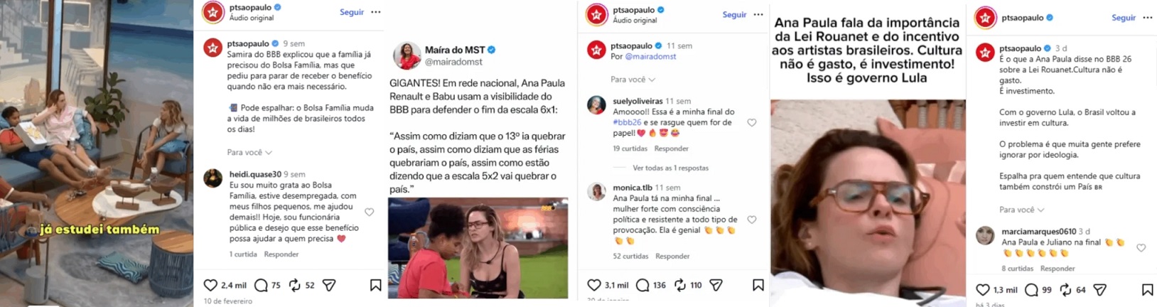The width and height of the screenshot is (1157, 307).
Task: Like heidi.quase30's comment
Action: [x=370, y=212]
